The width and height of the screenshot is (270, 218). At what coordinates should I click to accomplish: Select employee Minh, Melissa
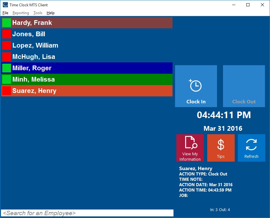click(x=87, y=79)
